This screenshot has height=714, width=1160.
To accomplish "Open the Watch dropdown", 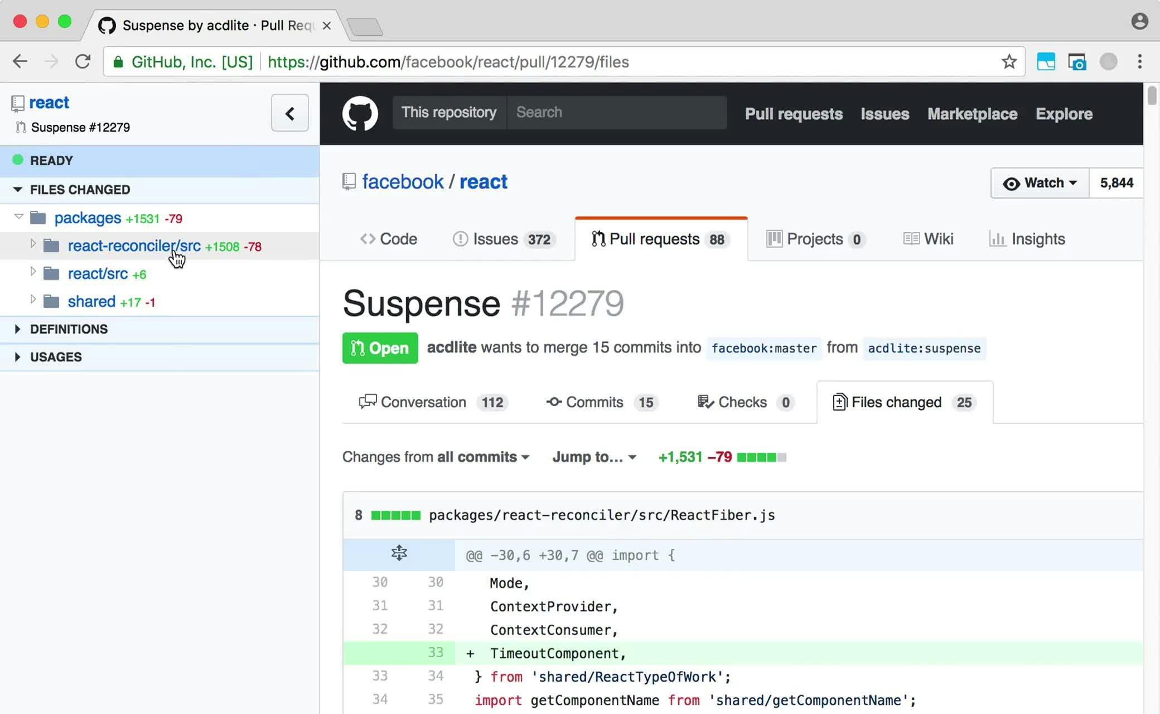I will [x=1040, y=183].
